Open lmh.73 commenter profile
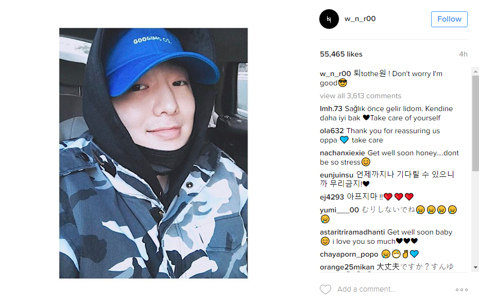This screenshot has width=479, height=306. tap(331, 109)
